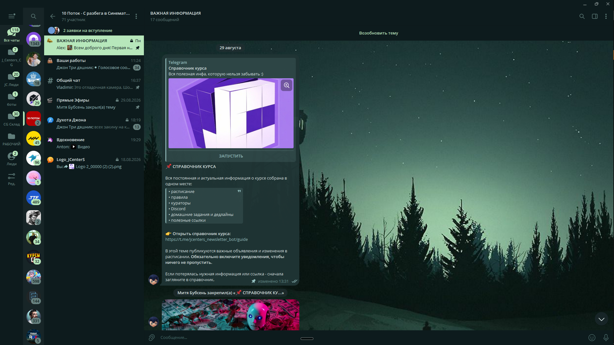Open the CG Склад folder

(x=12, y=119)
